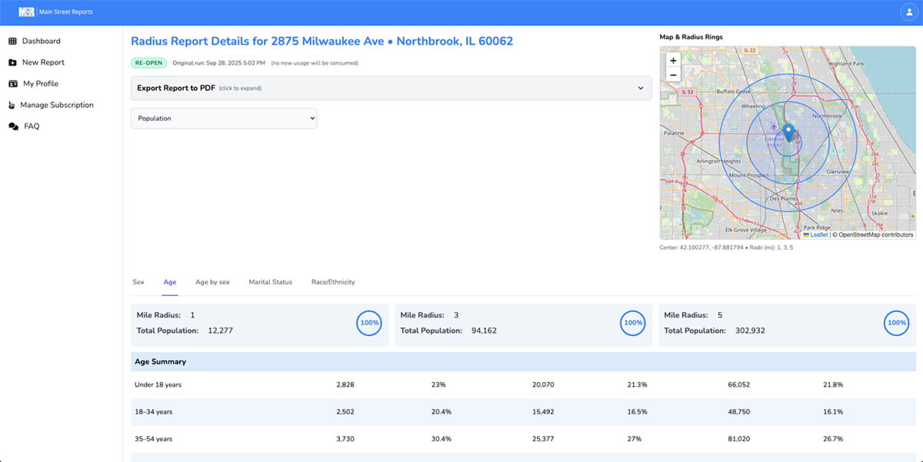
Task: Select the Race/Ethnicity tab
Action: pyautogui.click(x=333, y=282)
